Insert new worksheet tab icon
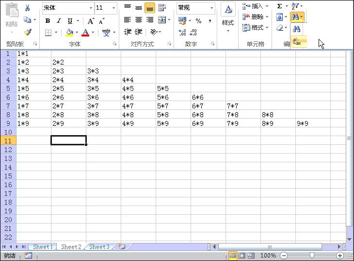This screenshot has height=261, width=354. click(x=122, y=246)
